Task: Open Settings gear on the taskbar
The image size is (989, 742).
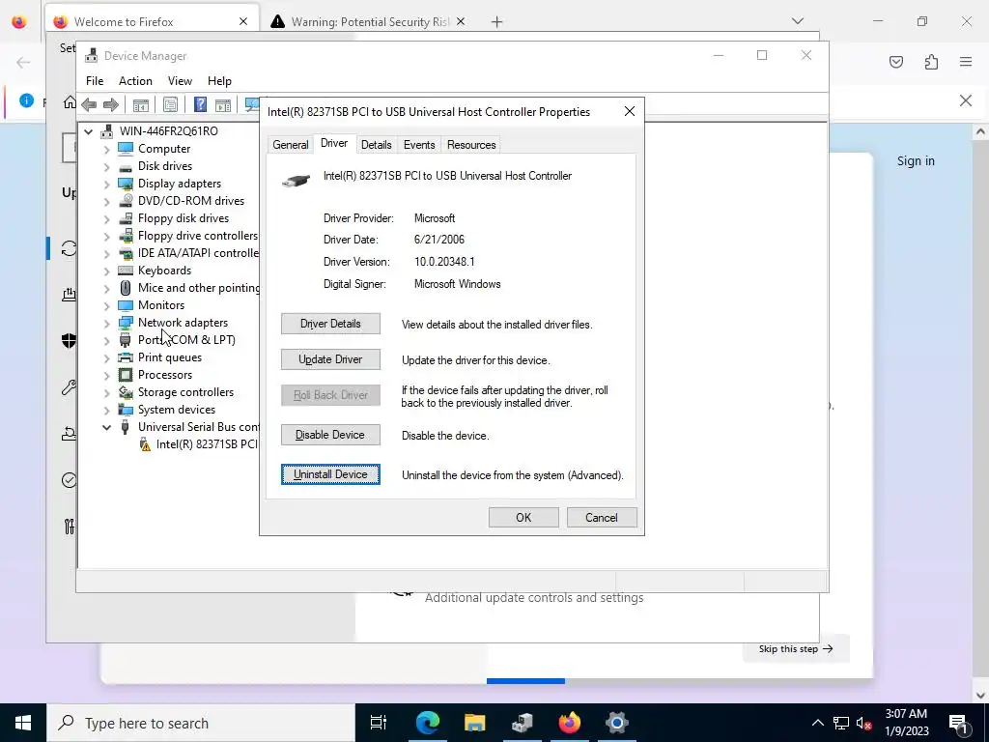Action: 617,723
